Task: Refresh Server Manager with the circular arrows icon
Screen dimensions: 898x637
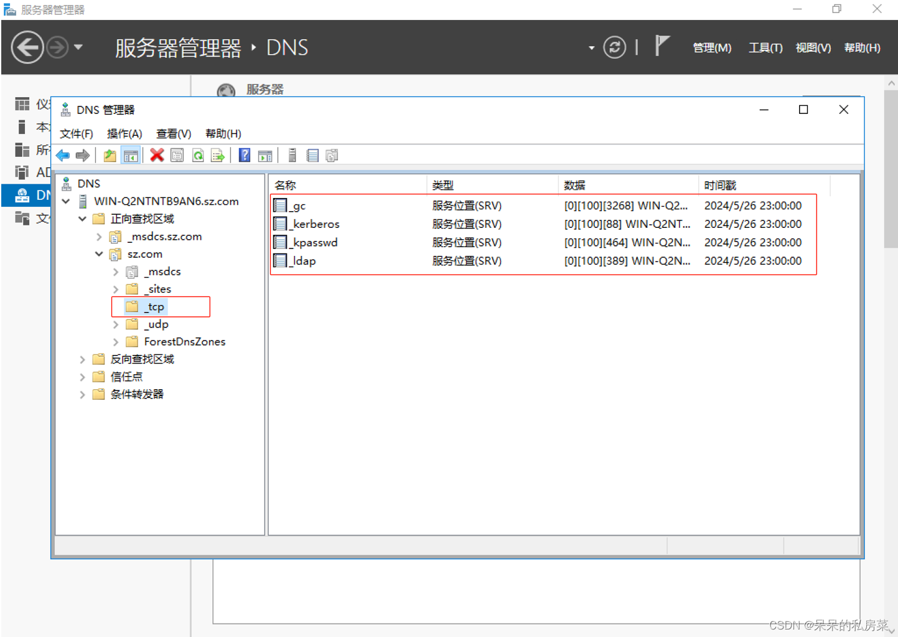Action: pyautogui.click(x=615, y=47)
